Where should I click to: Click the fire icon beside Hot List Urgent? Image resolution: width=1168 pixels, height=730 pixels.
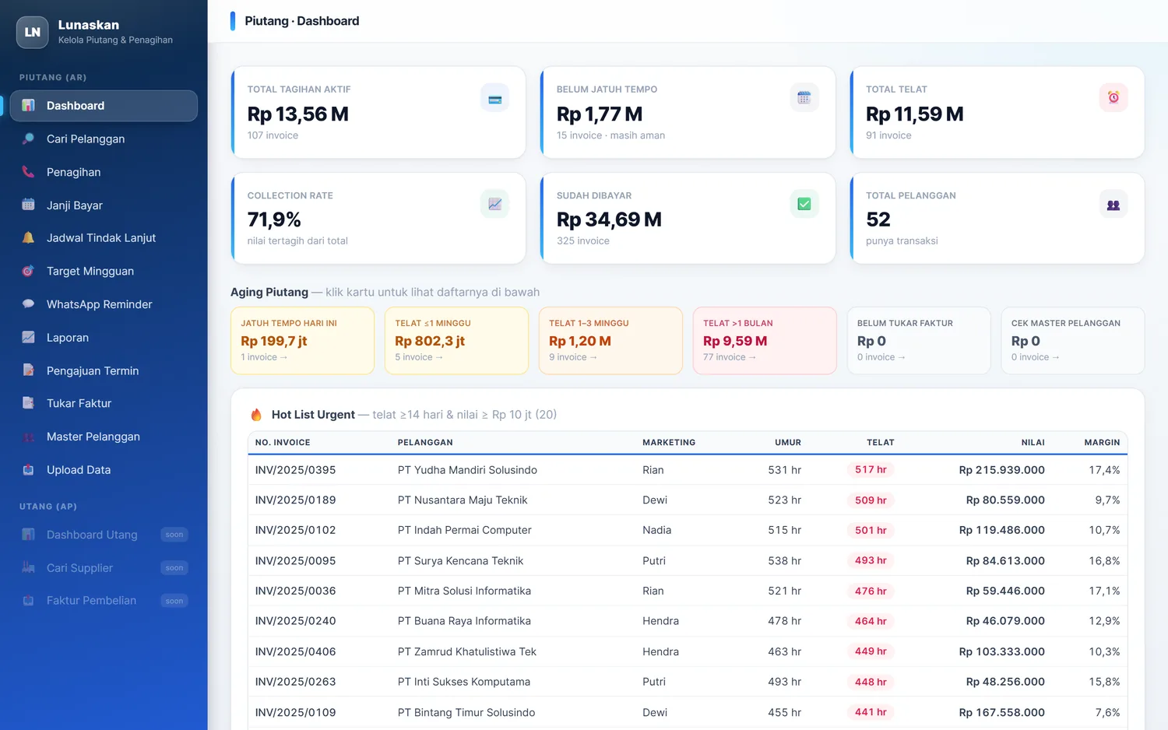click(256, 415)
